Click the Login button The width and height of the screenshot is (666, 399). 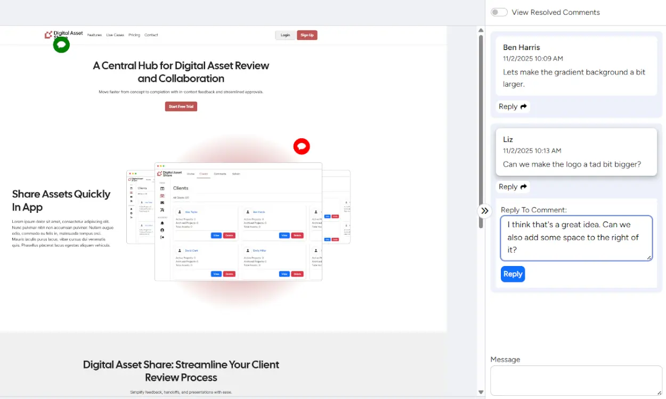286,35
